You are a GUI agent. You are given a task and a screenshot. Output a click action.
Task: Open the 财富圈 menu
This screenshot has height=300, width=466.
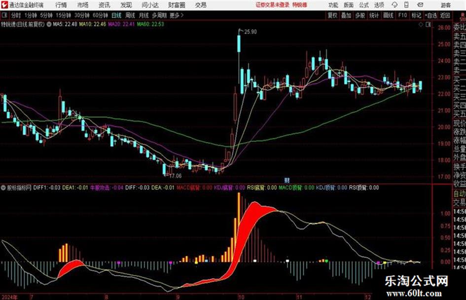pos(177,5)
